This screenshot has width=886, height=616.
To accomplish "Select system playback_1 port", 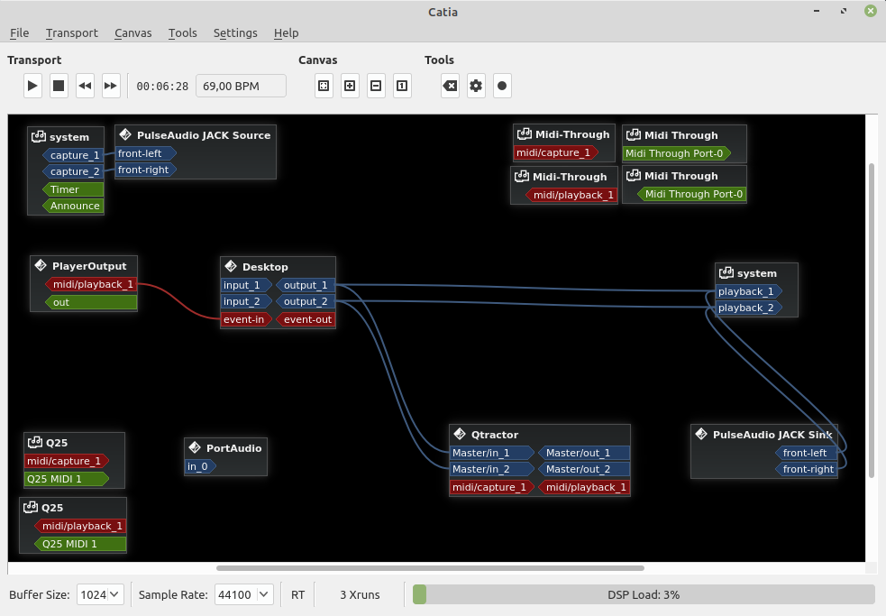I will [749, 291].
